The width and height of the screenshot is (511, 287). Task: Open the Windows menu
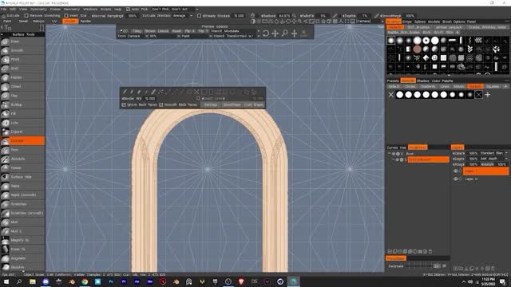90,9
